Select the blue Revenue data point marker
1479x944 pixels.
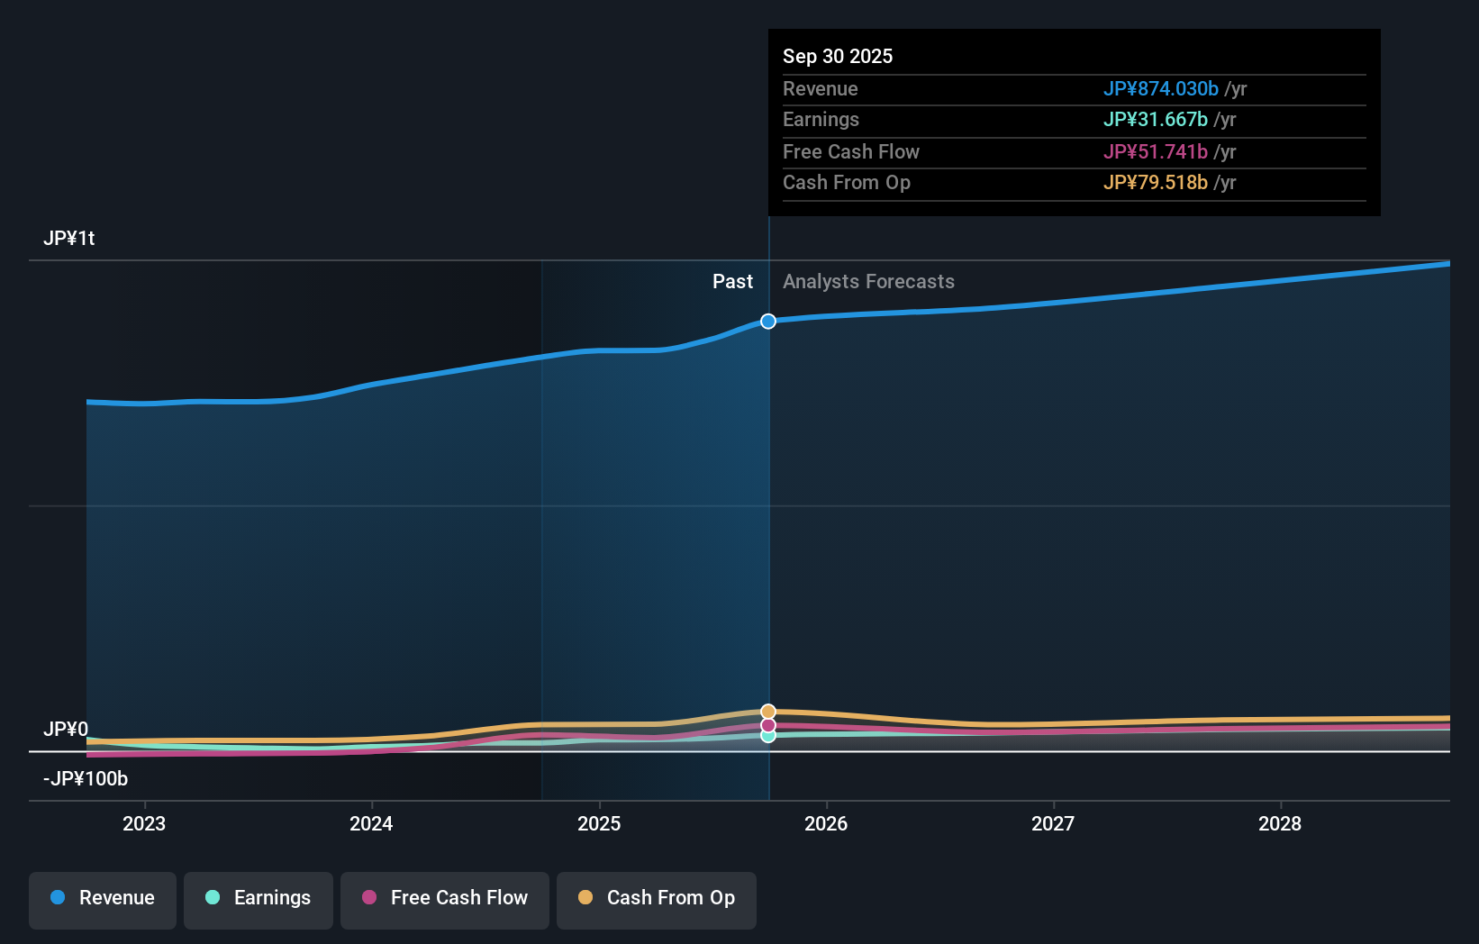coord(767,321)
